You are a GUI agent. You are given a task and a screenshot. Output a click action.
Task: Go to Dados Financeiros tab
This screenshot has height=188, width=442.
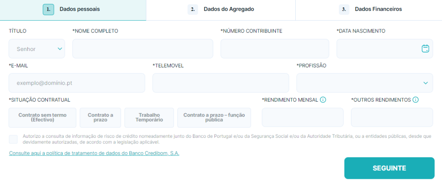pyautogui.click(x=378, y=10)
